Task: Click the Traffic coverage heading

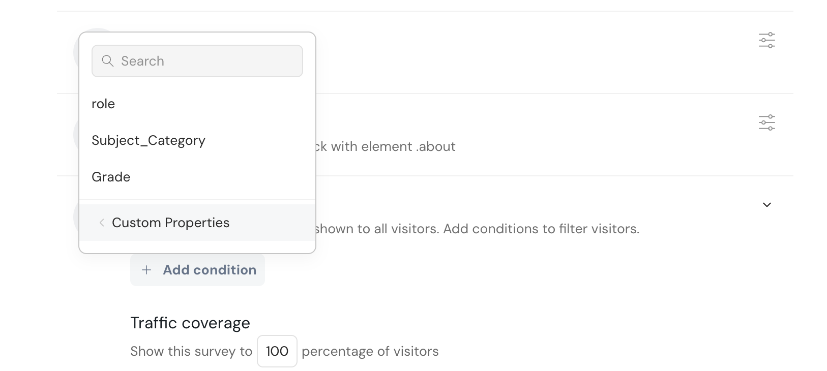Action: point(190,323)
